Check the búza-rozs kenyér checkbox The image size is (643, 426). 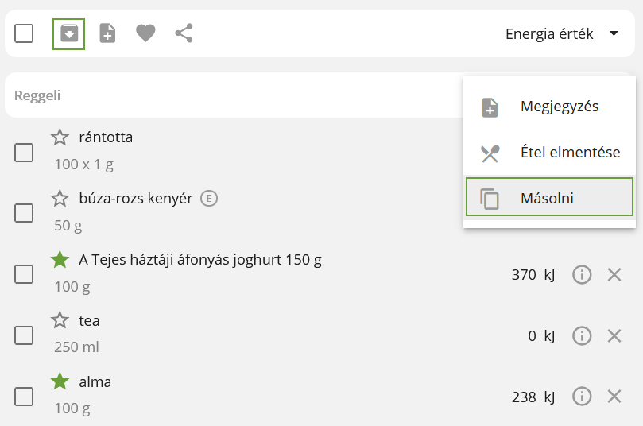[24, 213]
